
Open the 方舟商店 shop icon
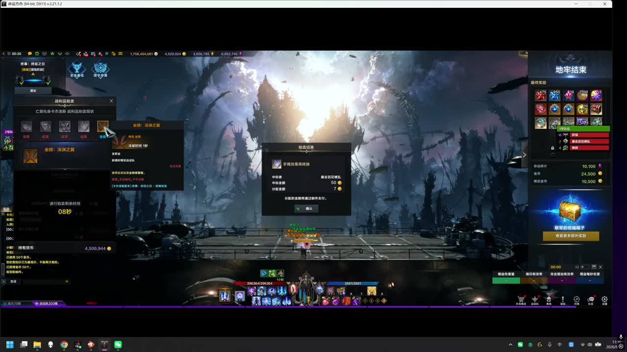[521, 300]
